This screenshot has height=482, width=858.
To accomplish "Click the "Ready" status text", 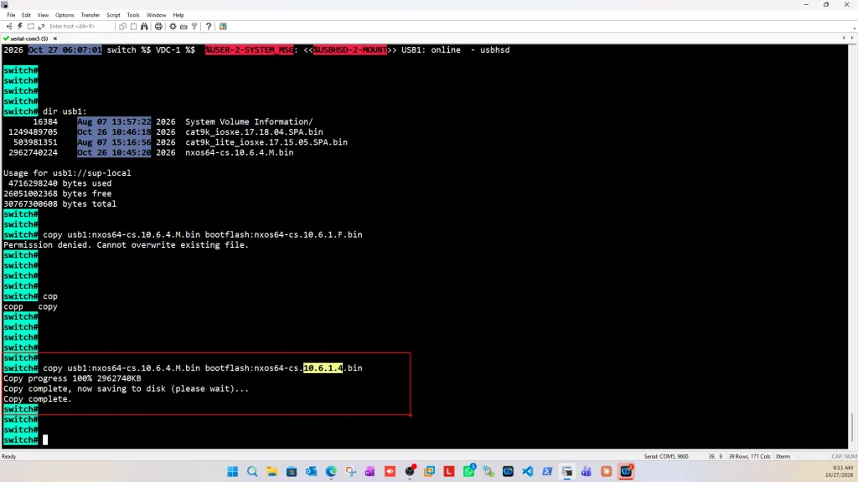I will [8, 456].
